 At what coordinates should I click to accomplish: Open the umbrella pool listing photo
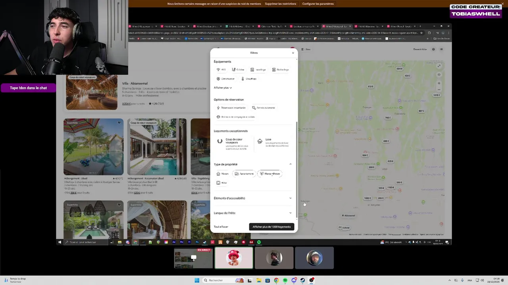[93, 147]
